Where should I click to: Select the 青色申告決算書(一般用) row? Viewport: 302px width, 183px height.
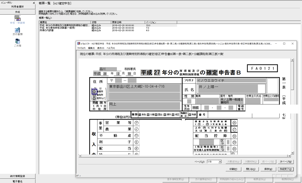click(108, 28)
